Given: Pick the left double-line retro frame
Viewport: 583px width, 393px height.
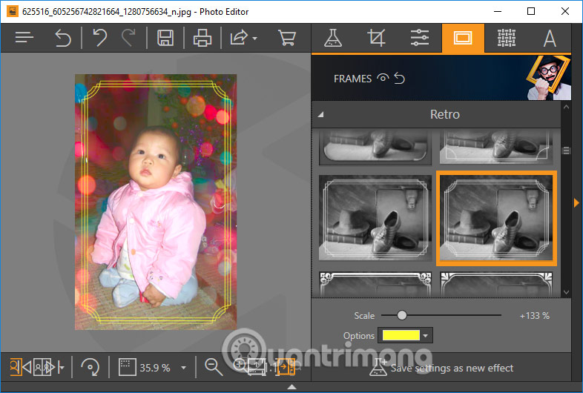Looking at the screenshot, I should (x=375, y=217).
